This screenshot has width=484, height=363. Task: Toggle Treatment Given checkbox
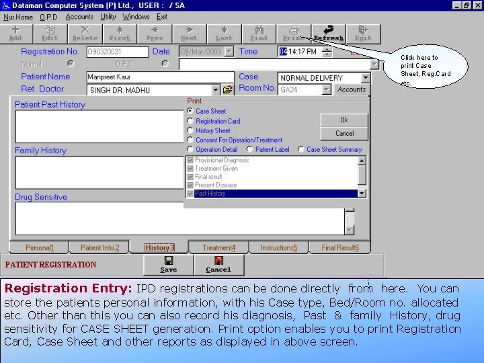coord(190,169)
